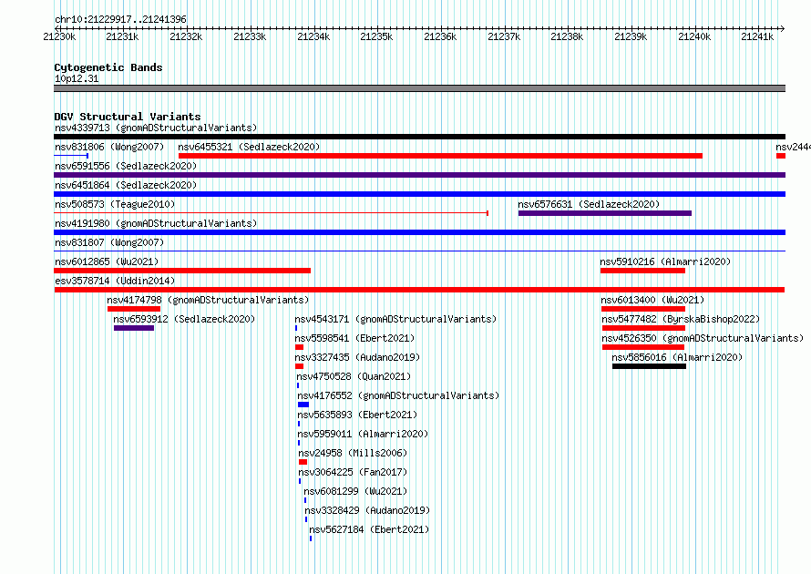Select nsv5856016 (Almarri2020) label
Screen dimensions: 811x574
pyautogui.click(x=677, y=357)
